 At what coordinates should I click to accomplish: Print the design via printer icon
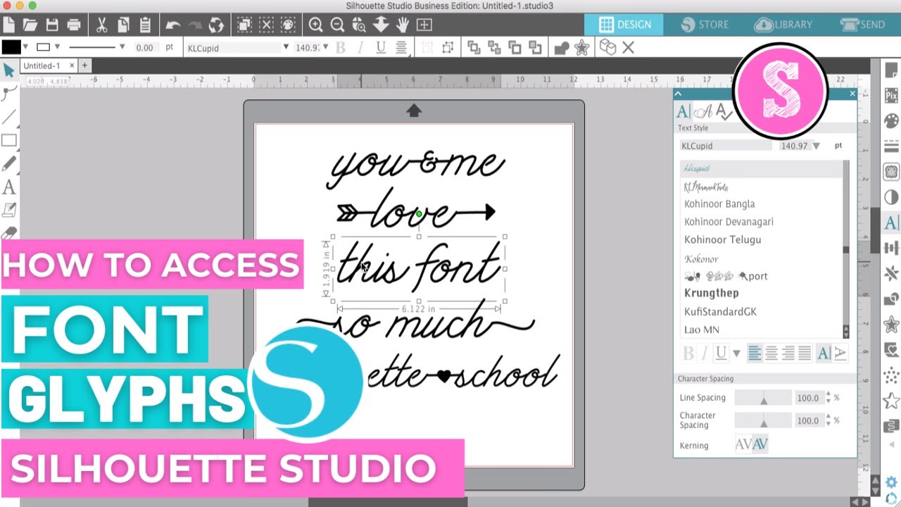coord(74,25)
